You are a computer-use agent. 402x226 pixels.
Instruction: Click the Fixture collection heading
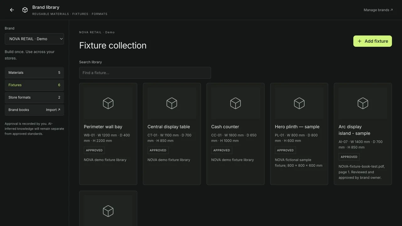click(x=113, y=46)
